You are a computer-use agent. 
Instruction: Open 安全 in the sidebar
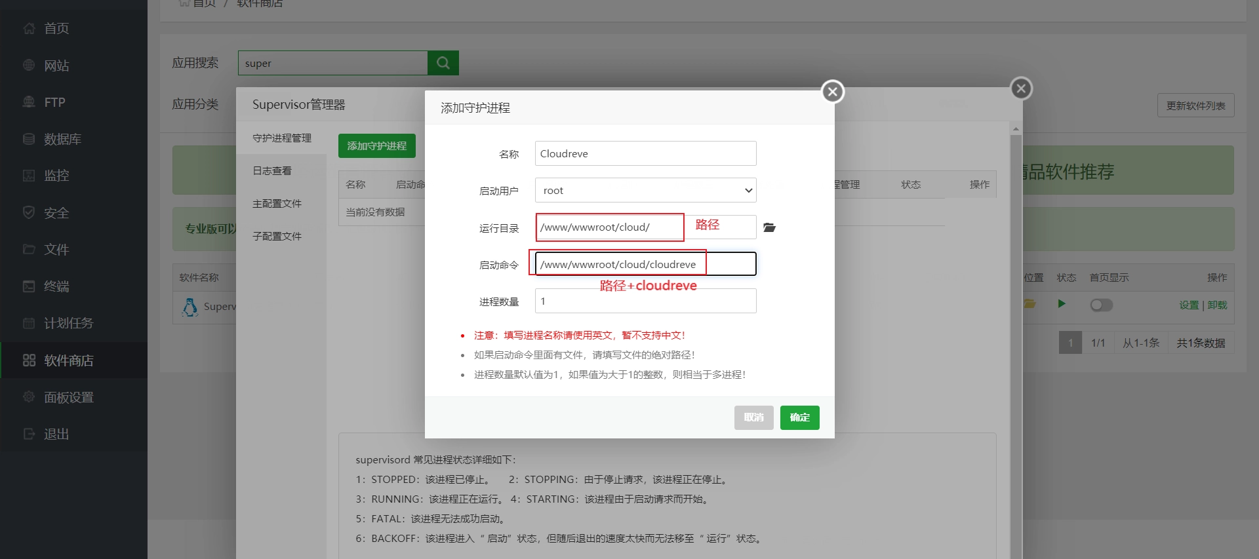56,213
